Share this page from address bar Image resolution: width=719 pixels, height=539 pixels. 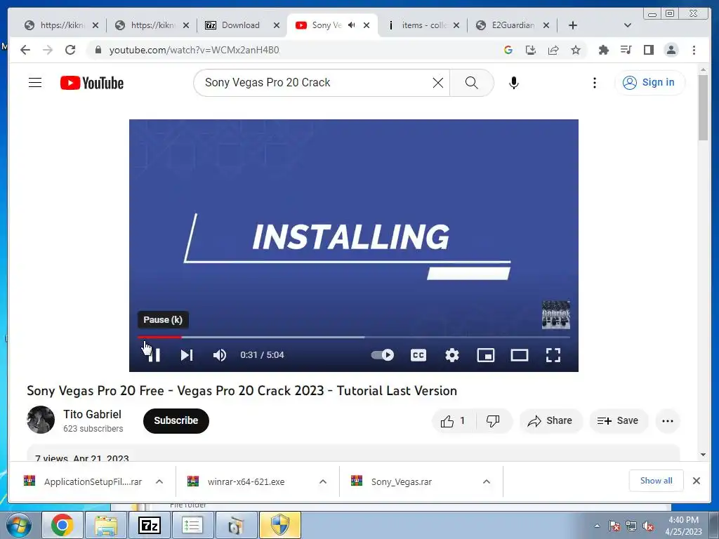tap(553, 50)
